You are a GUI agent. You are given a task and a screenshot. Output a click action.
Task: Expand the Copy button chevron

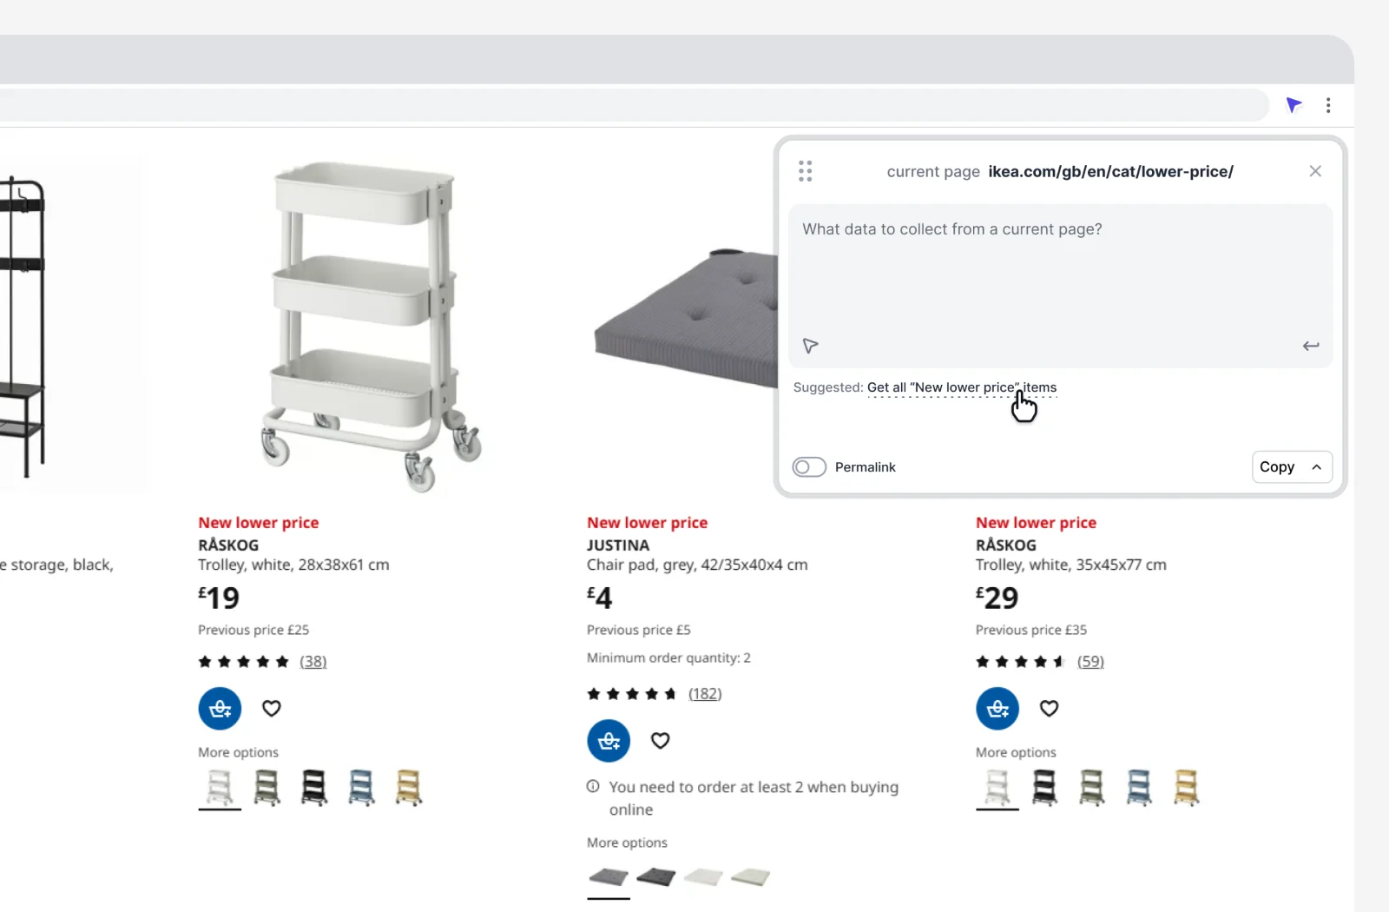(1317, 467)
